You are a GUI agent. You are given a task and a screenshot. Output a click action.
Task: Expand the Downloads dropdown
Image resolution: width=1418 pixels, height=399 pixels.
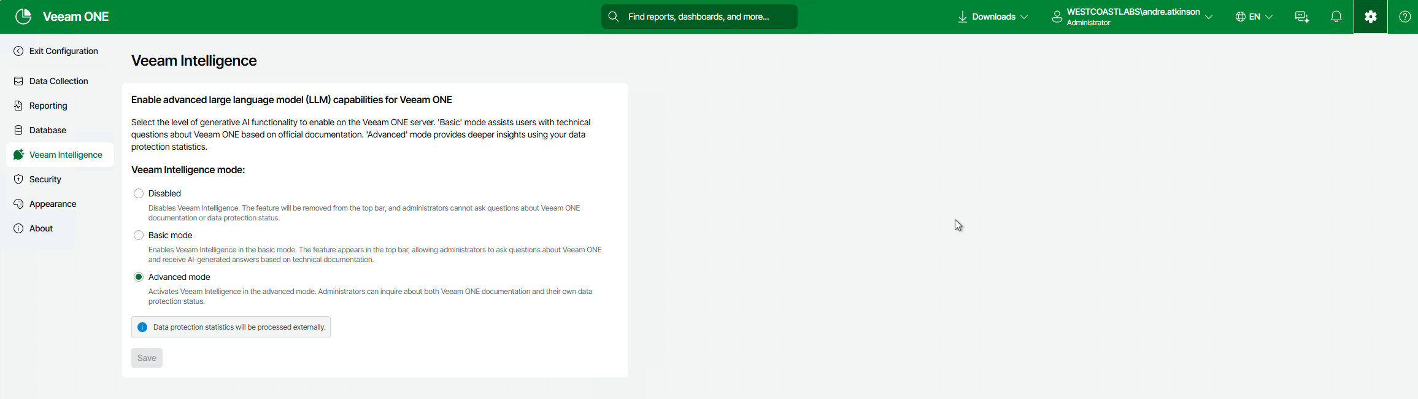coord(993,17)
